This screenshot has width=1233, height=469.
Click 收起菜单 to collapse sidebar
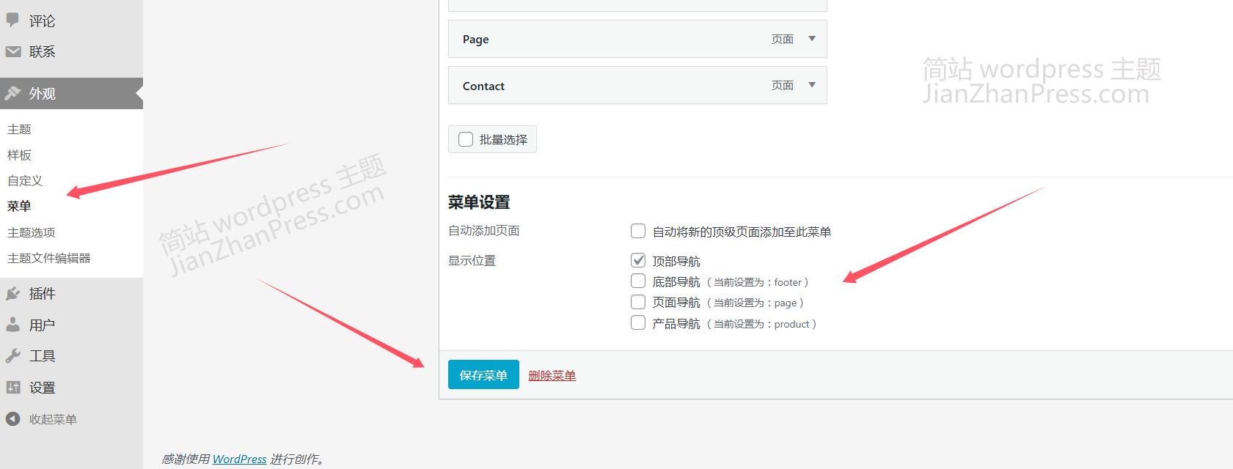53,419
